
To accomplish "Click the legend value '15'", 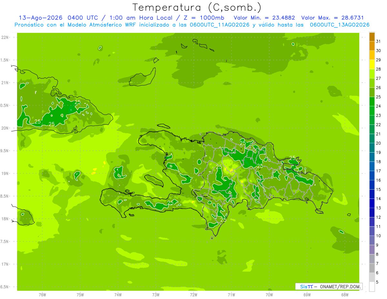I will pos(379,190).
